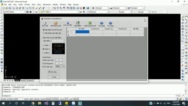
Task: Open the Modify menu
Action: (x=55, y=5)
